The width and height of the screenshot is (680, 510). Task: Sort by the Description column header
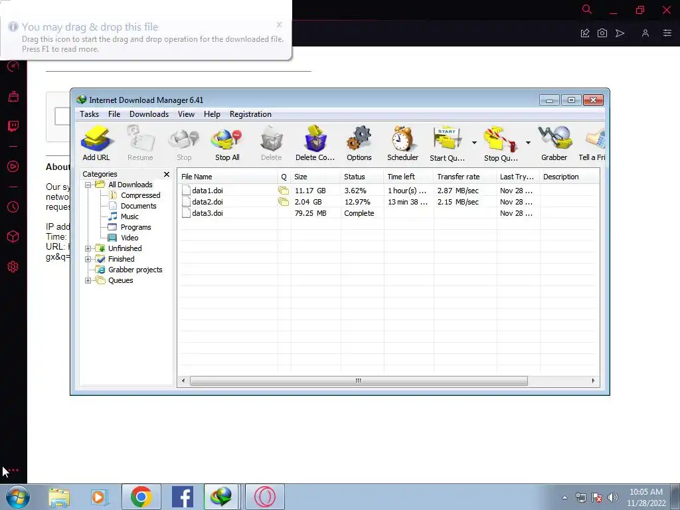pyautogui.click(x=569, y=177)
